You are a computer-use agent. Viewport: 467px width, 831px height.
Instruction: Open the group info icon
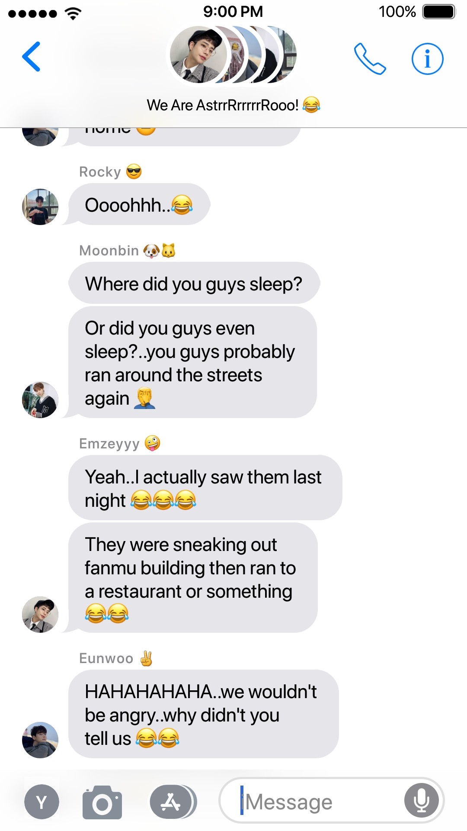(x=427, y=58)
